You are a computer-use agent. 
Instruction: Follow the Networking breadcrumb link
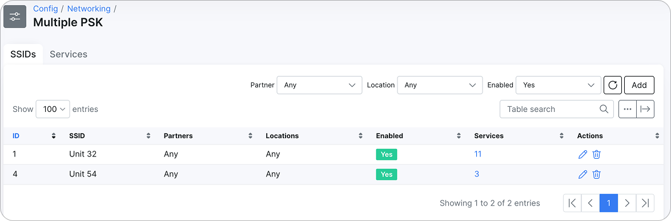[x=89, y=9]
